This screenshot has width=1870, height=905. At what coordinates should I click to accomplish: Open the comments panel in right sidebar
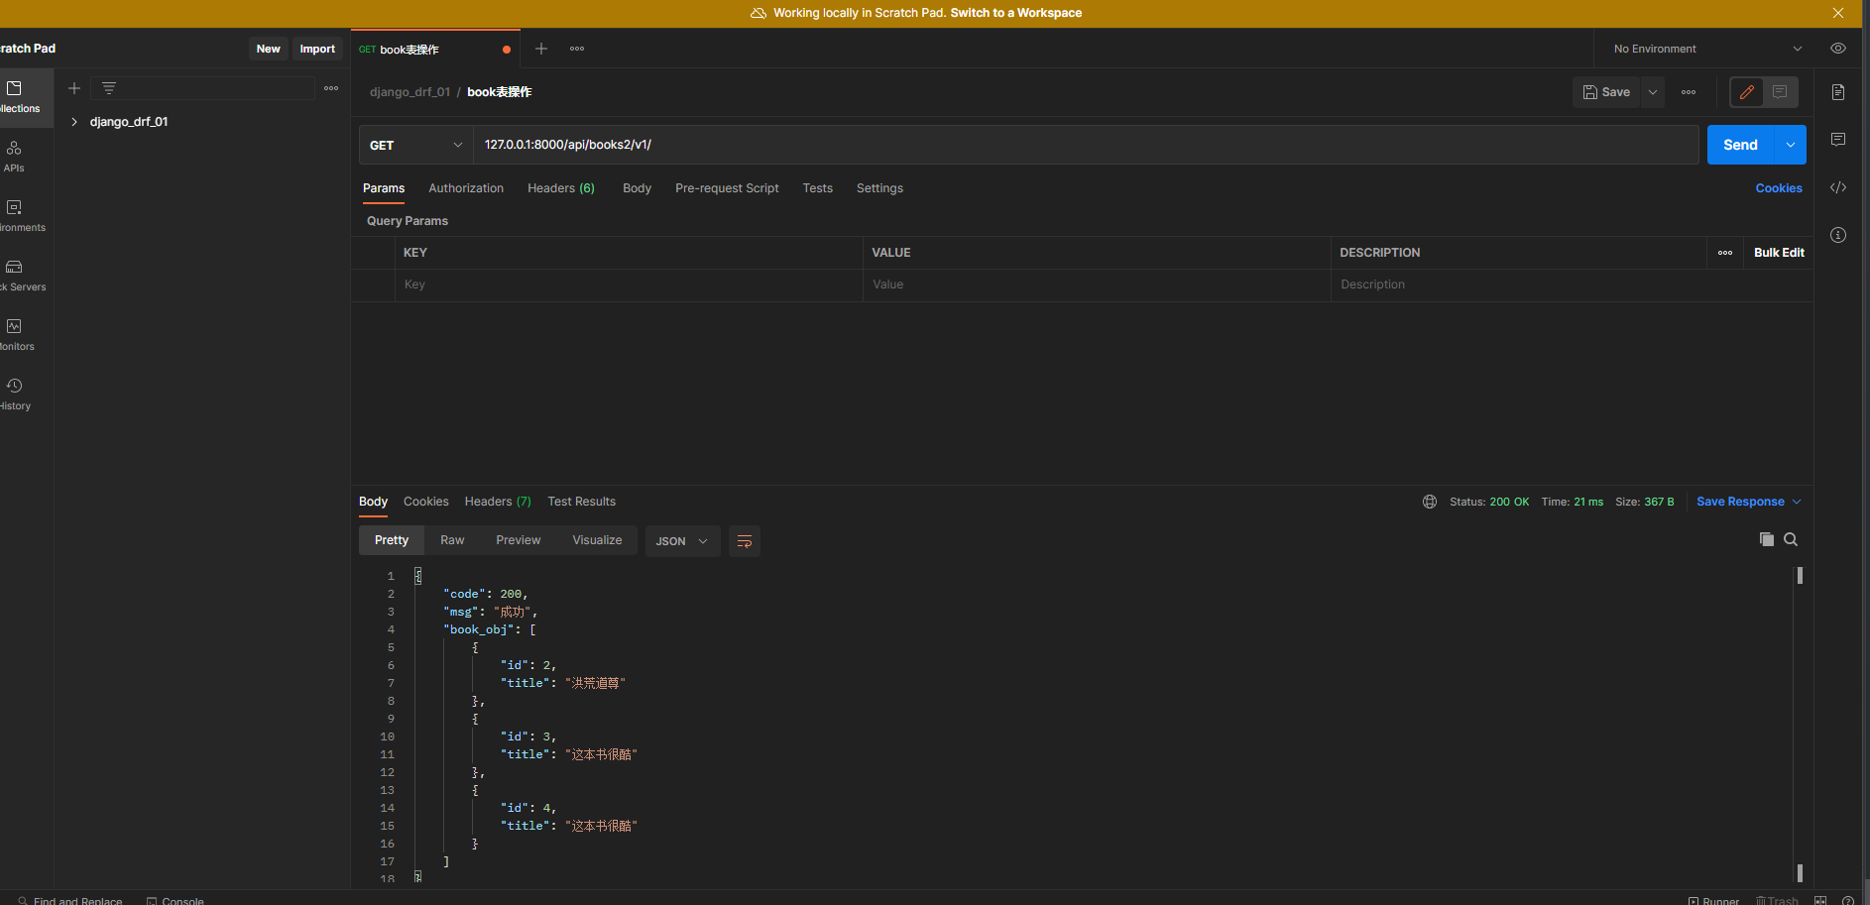(1838, 140)
